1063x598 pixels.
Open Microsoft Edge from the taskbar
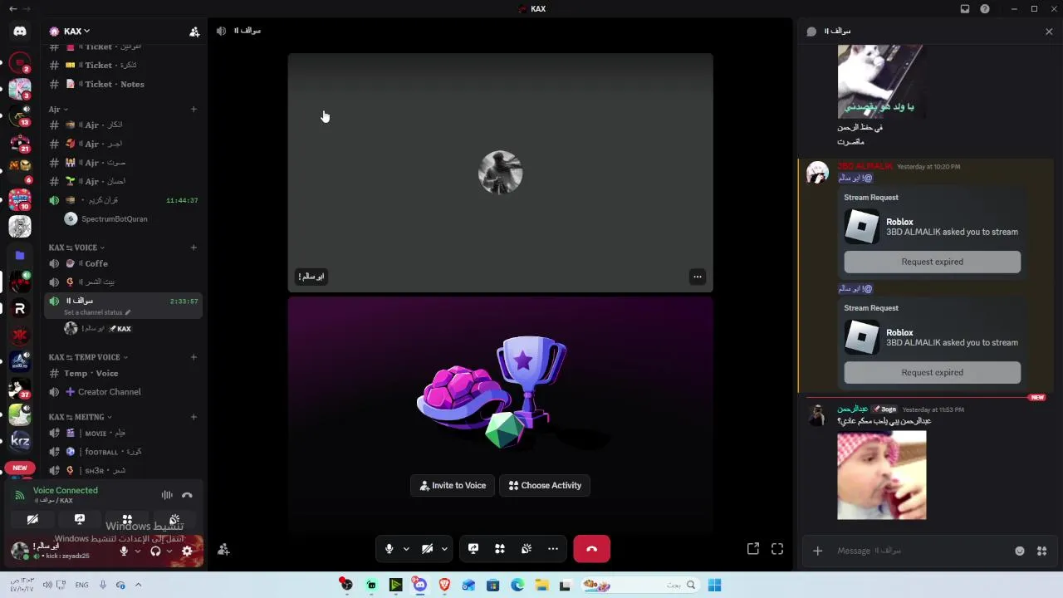pos(517,586)
